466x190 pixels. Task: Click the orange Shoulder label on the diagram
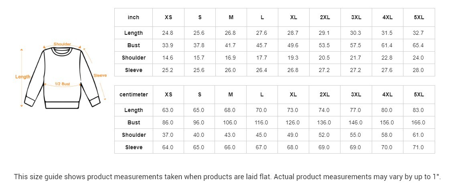pyautogui.click(x=62, y=44)
